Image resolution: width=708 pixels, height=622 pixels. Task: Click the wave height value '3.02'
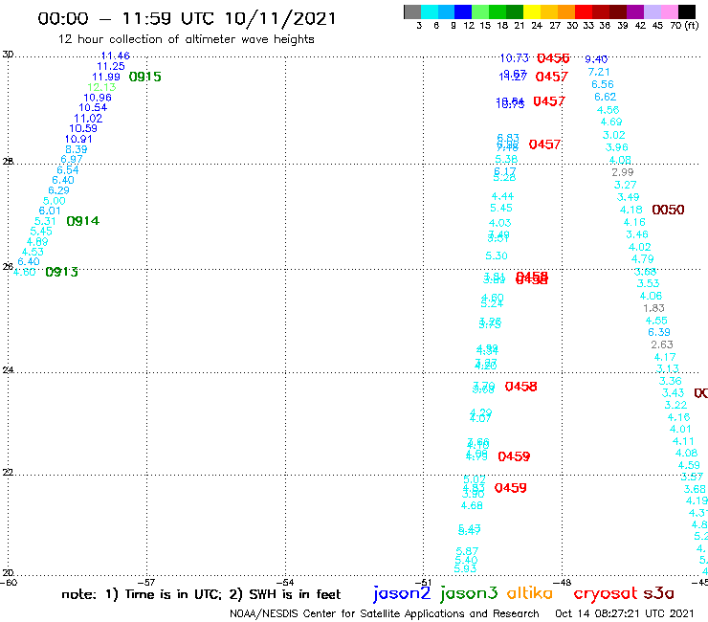pyautogui.click(x=614, y=135)
